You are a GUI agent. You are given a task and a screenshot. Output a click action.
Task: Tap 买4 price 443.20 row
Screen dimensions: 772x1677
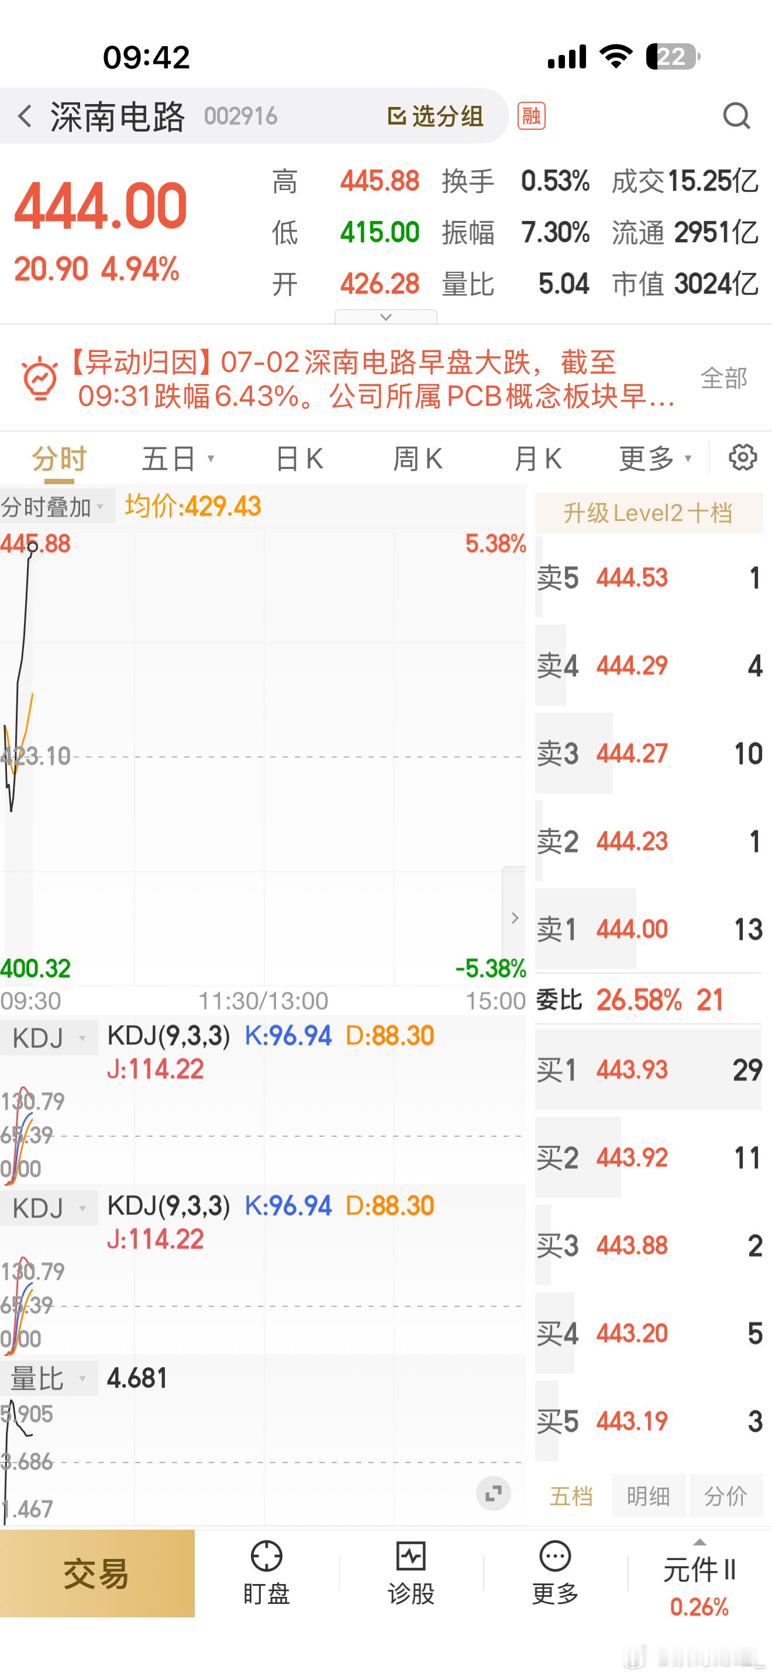[649, 1333]
